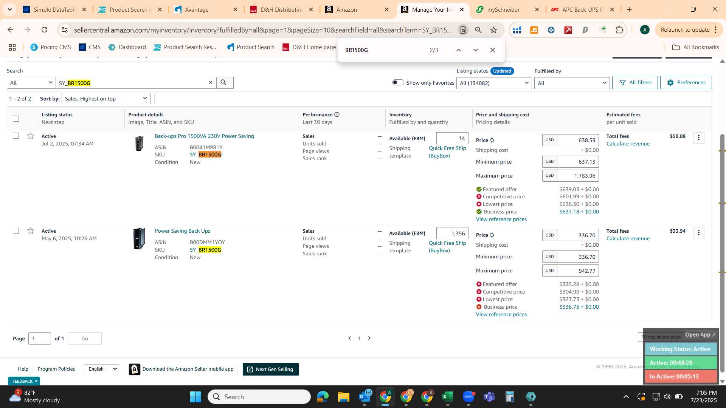Open Microsoft Teams from the taskbar
The height and width of the screenshot is (408, 726).
point(489,397)
